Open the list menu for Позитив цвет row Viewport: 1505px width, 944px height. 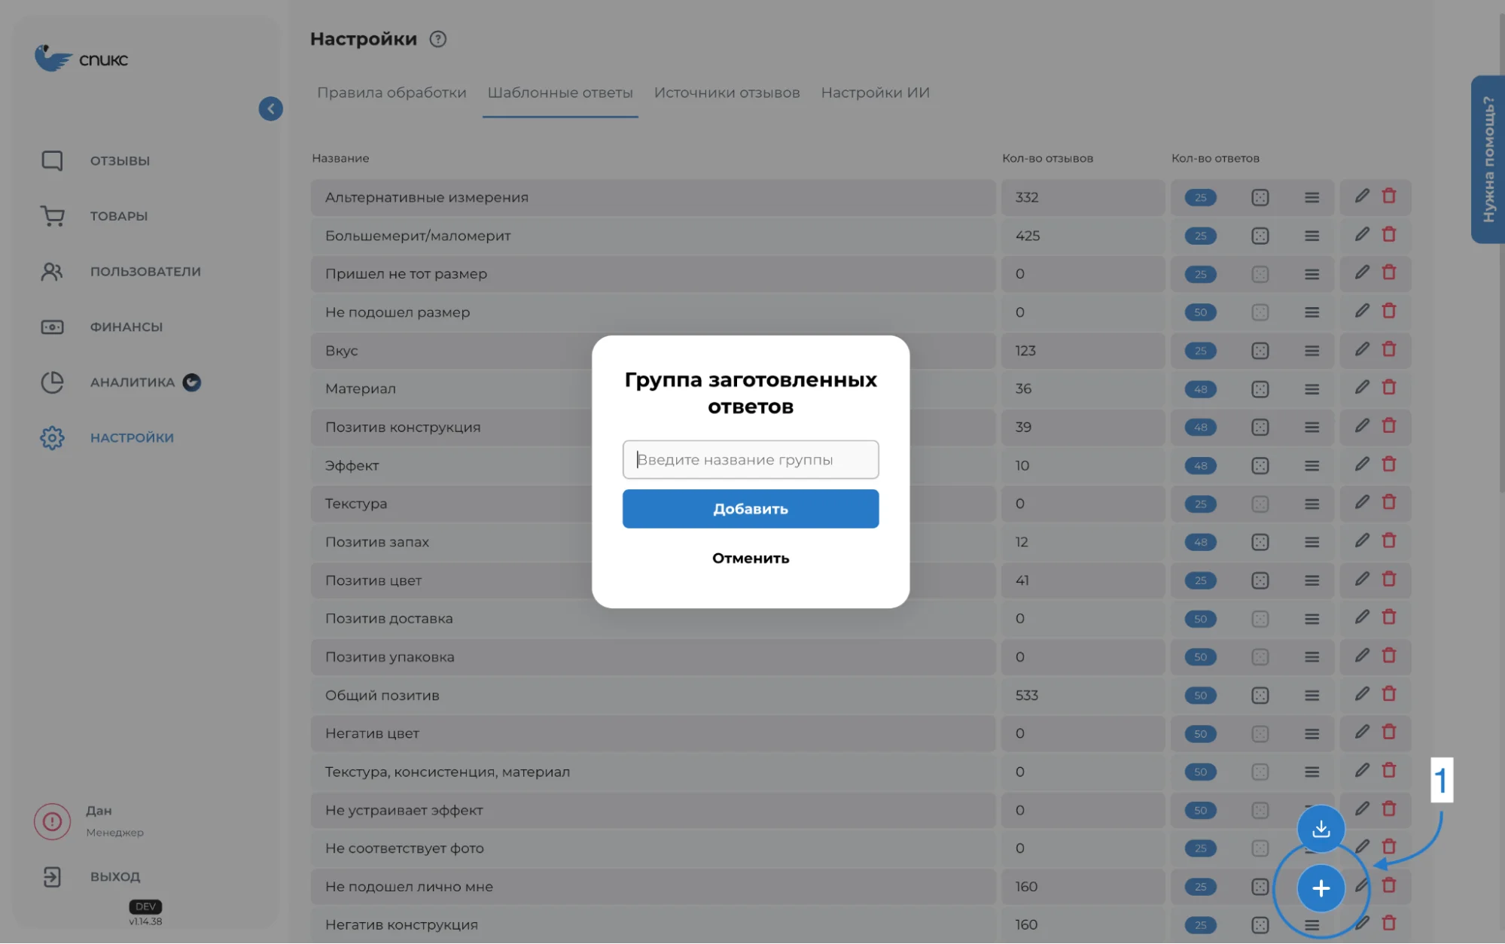coord(1312,580)
